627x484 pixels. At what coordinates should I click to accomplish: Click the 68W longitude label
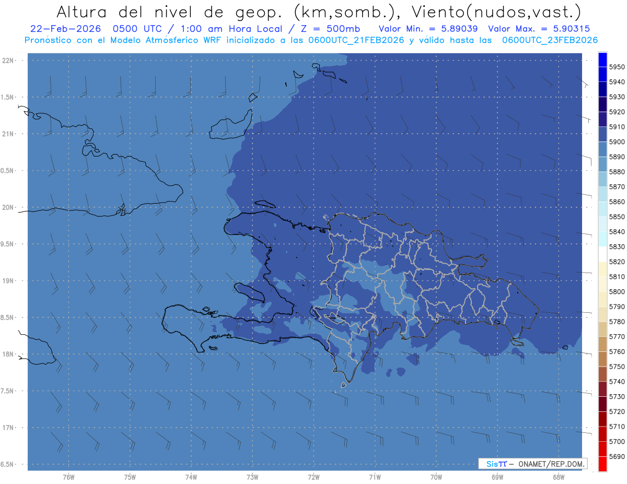click(559, 477)
